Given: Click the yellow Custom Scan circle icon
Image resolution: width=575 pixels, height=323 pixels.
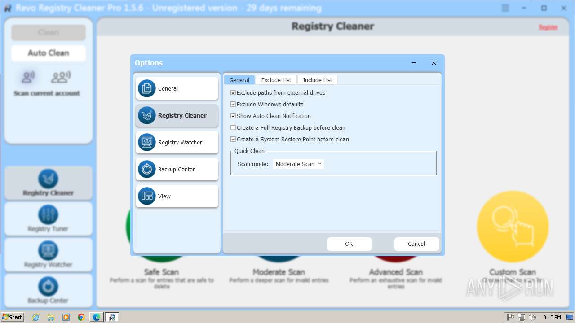Looking at the screenshot, I should (513, 227).
